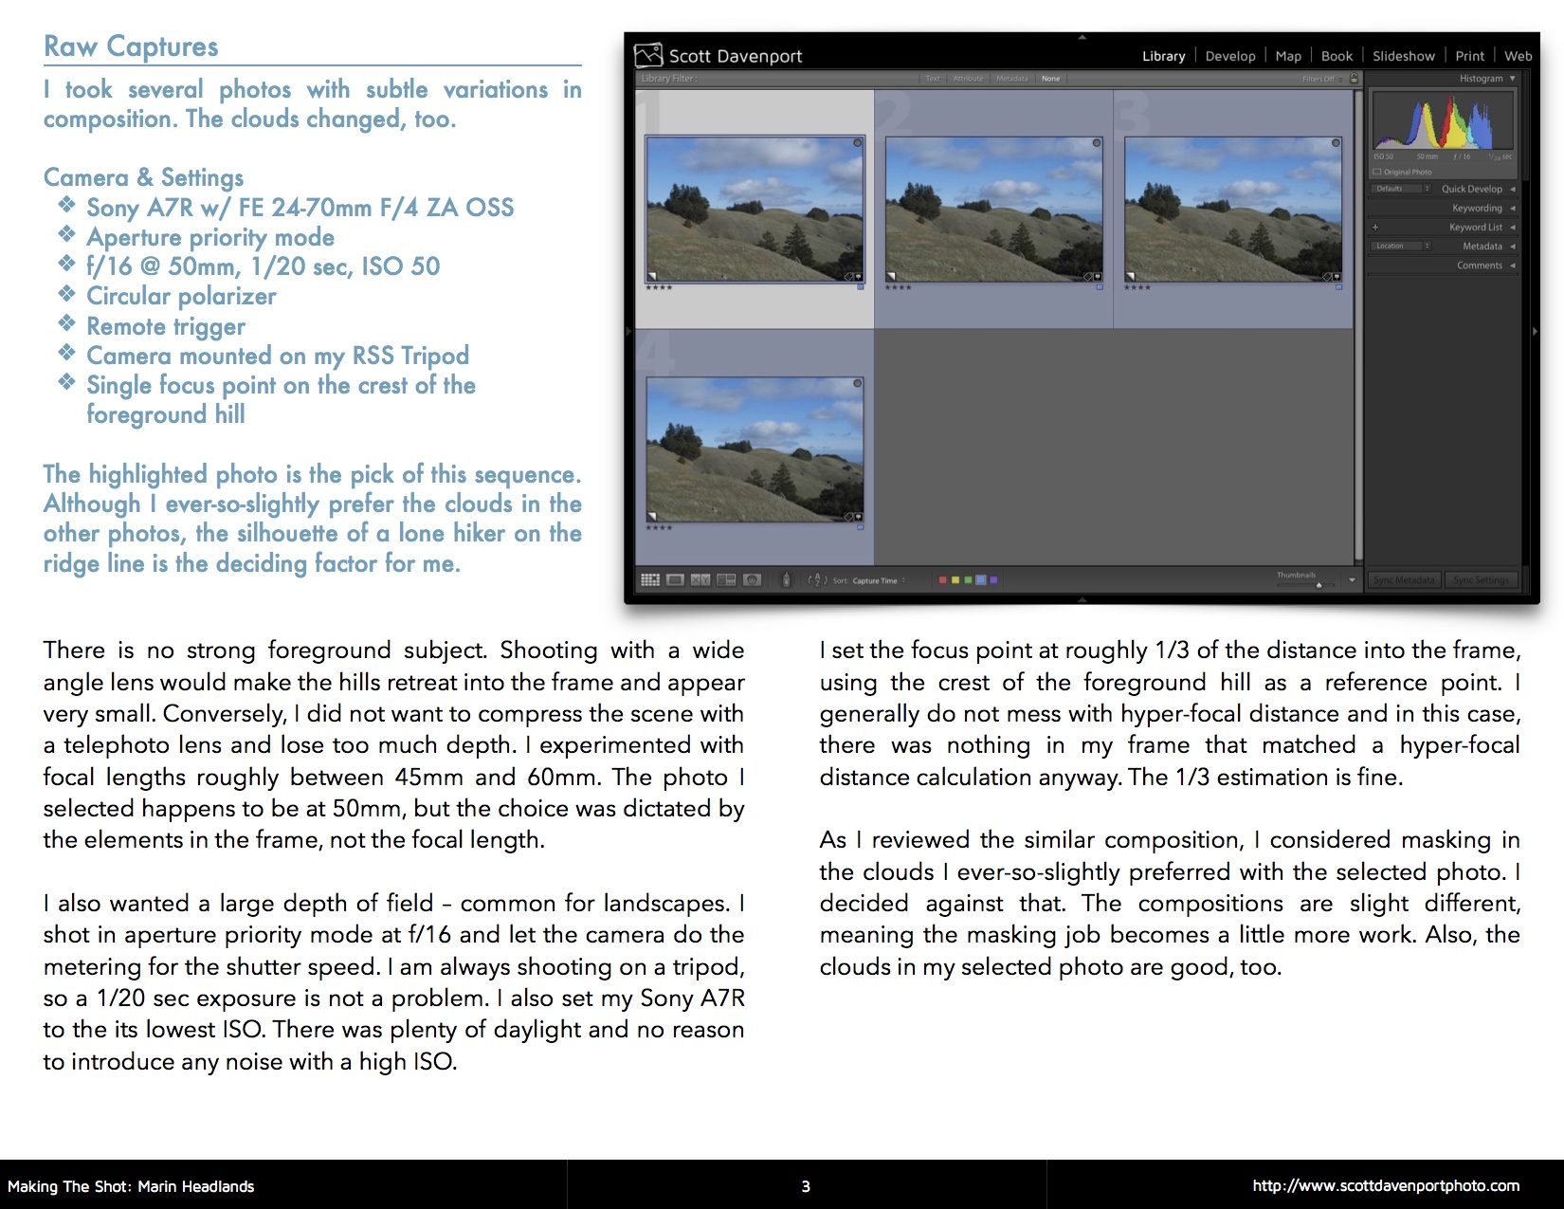Open the Defaults preset dropdown
Image resolution: width=1564 pixels, height=1209 pixels.
(x=1402, y=189)
